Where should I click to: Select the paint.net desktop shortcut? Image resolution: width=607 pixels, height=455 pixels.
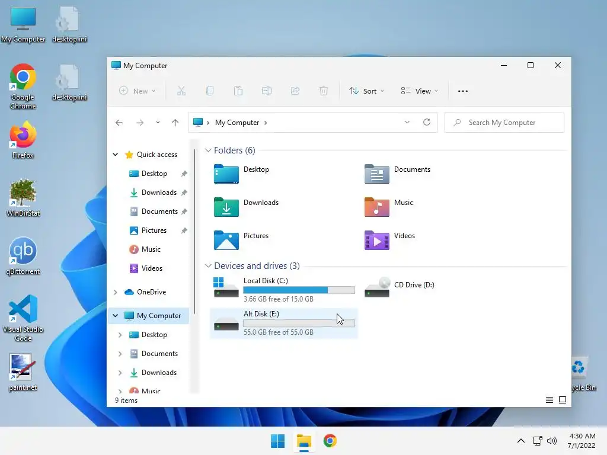[x=23, y=372]
